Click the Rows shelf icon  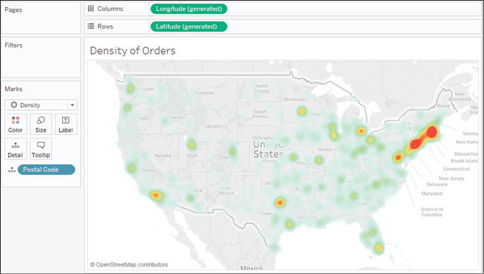[90, 26]
